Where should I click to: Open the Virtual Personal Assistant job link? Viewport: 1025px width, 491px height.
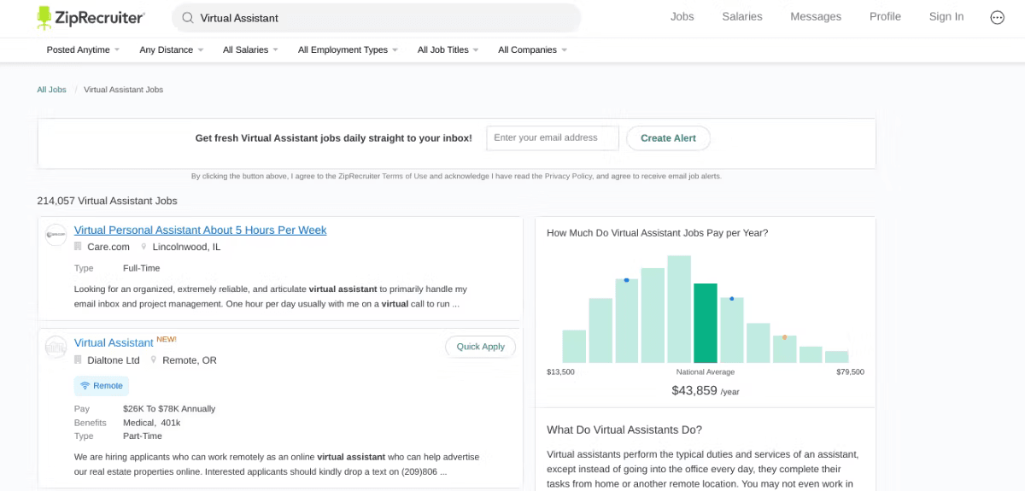click(200, 231)
